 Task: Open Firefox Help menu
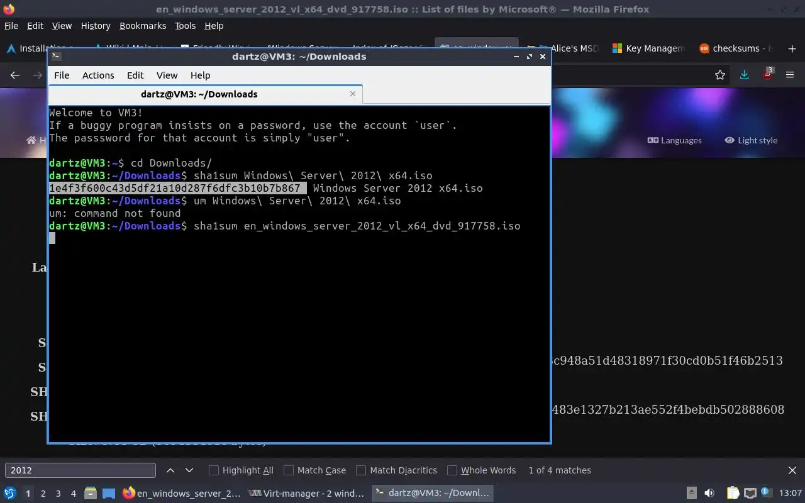(x=214, y=26)
